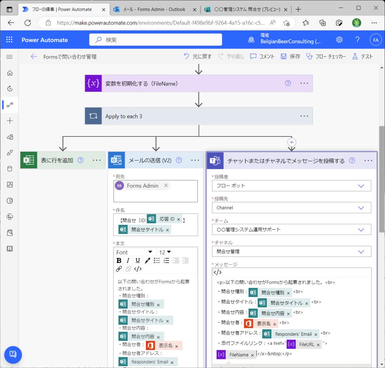The height and width of the screenshot is (368, 385).
Task: Open options menu for the Teams post action
Action: pyautogui.click(x=368, y=161)
